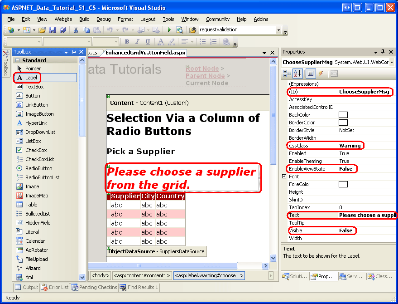Pick the DropDownList control in Toolbox
The height and width of the screenshot is (304, 398).
(x=40, y=132)
